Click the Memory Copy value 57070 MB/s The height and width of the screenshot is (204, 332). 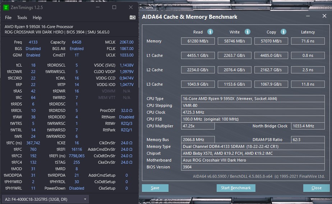271,41
